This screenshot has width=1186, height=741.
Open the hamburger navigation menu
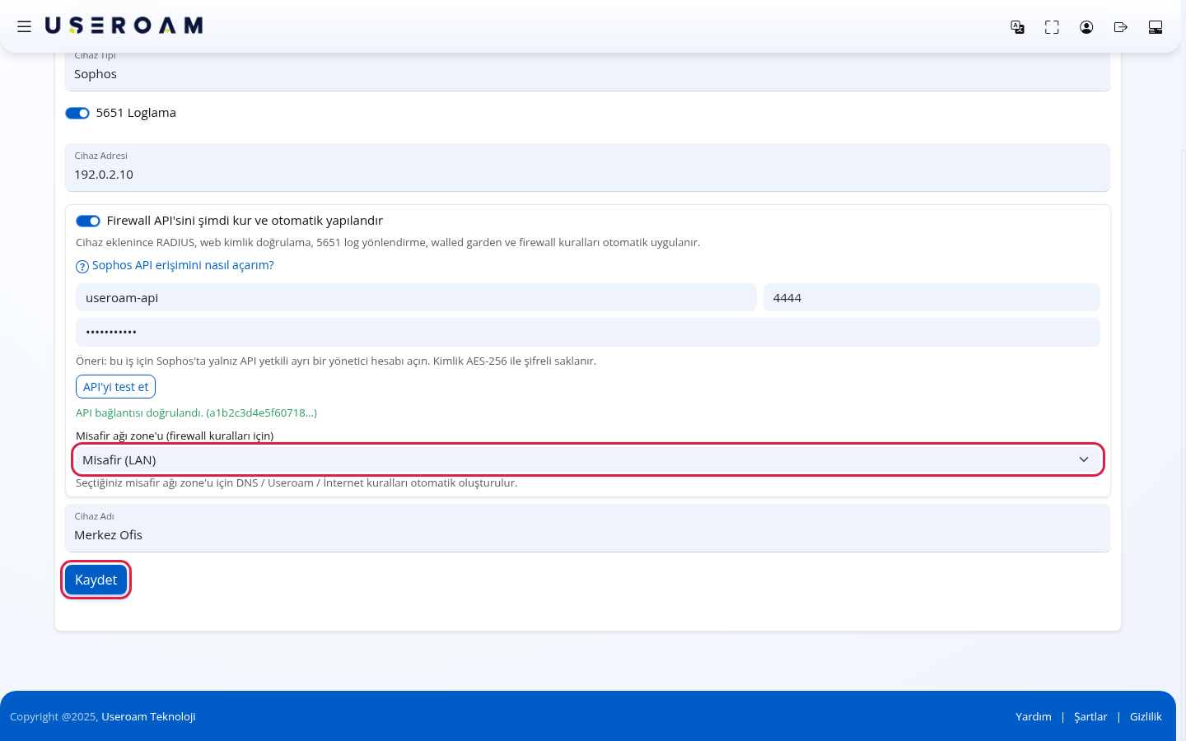tap(24, 26)
